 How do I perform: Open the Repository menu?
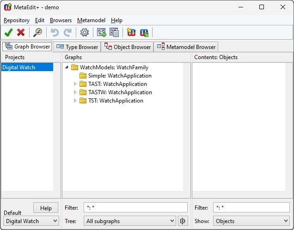[17, 20]
